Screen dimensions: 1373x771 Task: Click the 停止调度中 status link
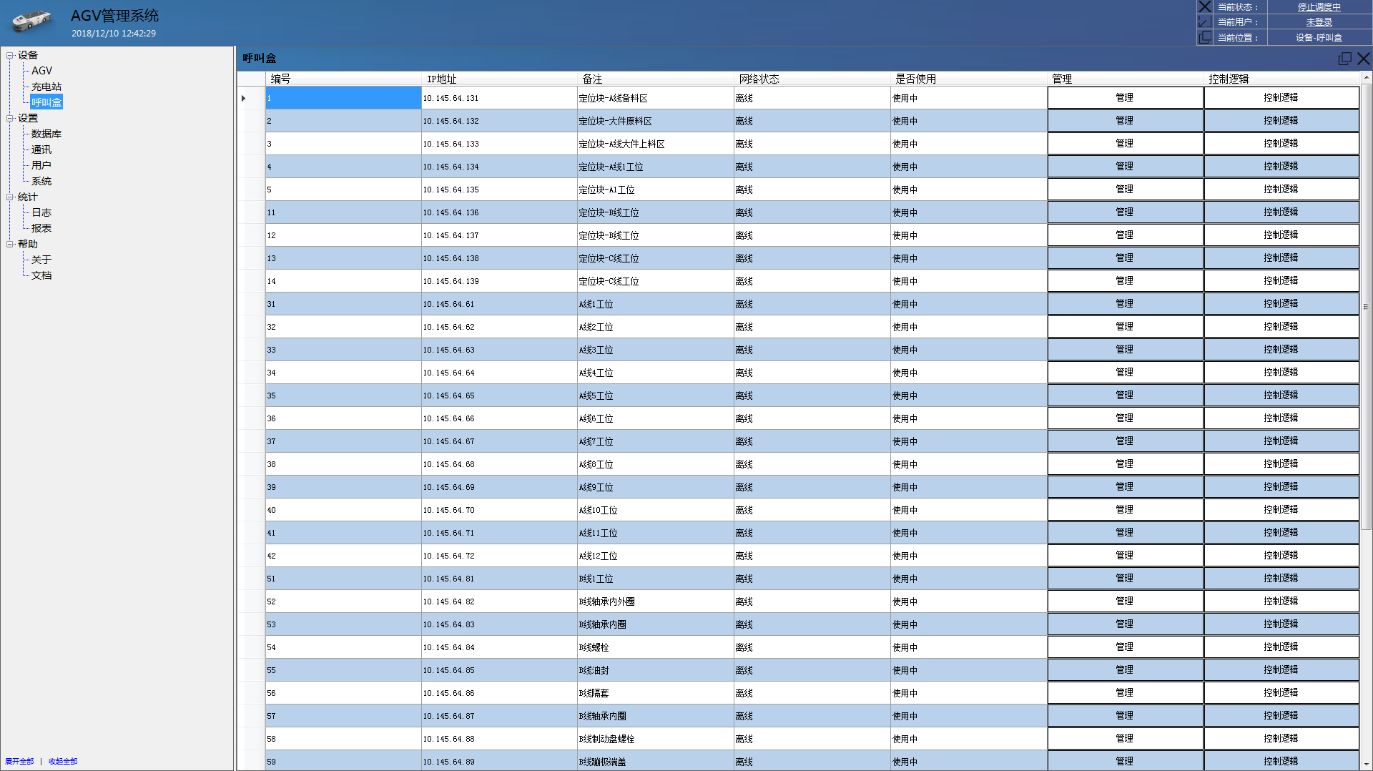tap(1319, 7)
